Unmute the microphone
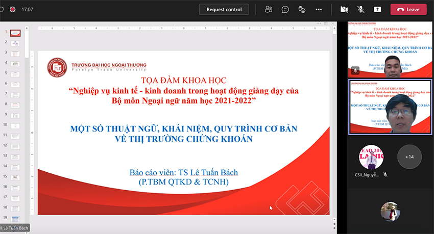434x234 pixels. click(360, 9)
